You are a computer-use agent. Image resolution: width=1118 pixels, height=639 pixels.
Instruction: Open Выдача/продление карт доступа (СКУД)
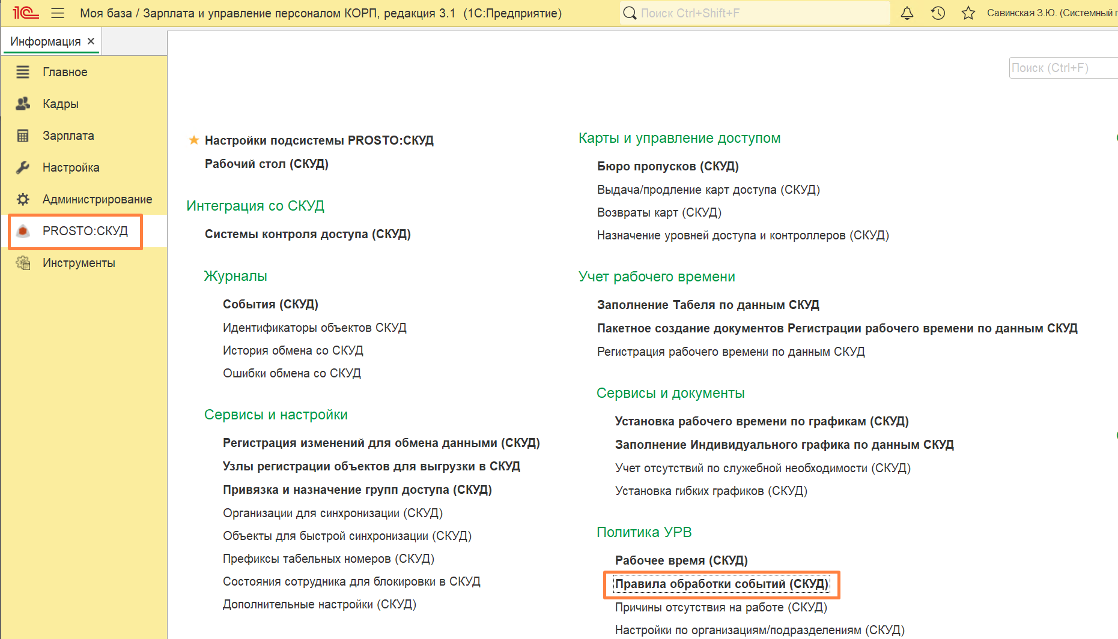[x=708, y=190]
